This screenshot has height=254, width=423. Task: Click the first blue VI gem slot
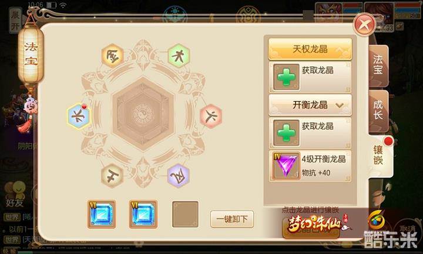102,215
